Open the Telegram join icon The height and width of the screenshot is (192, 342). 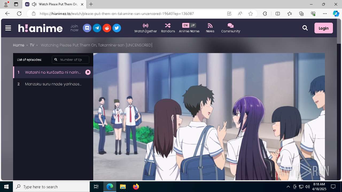point(97,28)
